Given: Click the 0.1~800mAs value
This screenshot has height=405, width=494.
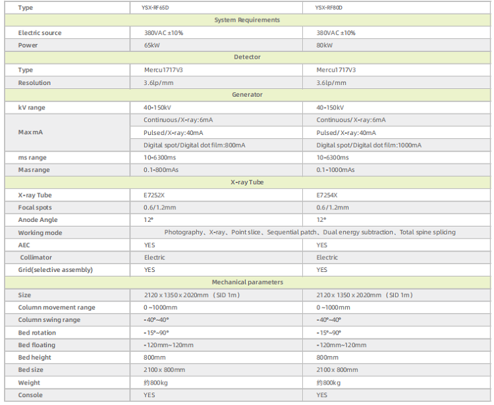Looking at the screenshot, I should click(x=161, y=170).
